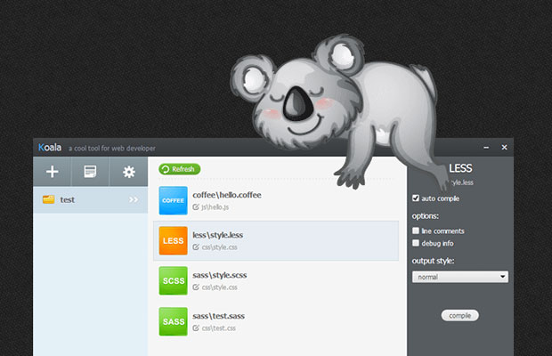Click the green SASS file type icon

click(x=174, y=321)
